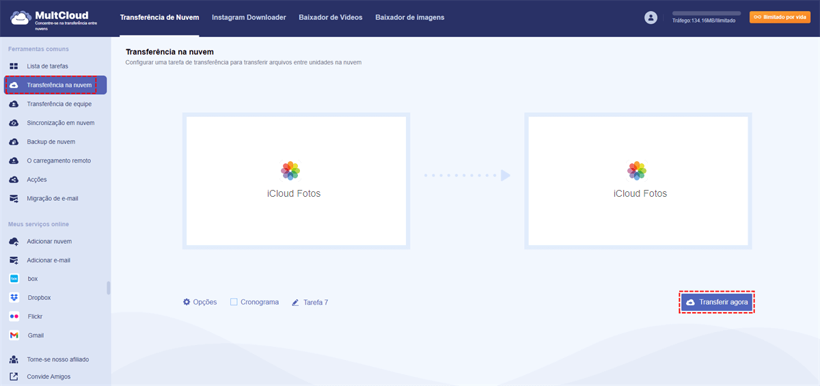This screenshot has height=386, width=820.
Task: Click the Lista de tarefas grid icon
Action: tap(14, 66)
